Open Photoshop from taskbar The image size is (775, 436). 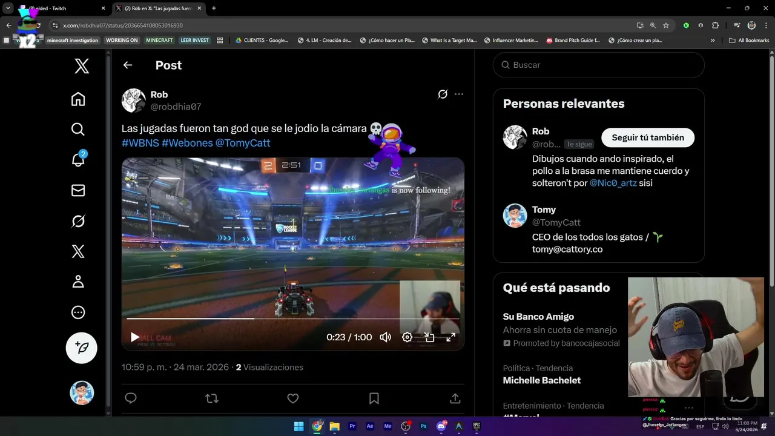423,426
